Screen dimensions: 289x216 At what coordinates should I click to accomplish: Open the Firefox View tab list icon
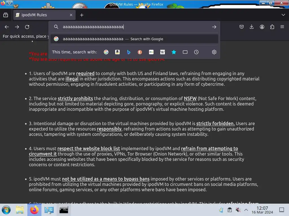coord(6,15)
